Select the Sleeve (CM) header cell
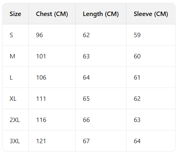 tap(151, 14)
